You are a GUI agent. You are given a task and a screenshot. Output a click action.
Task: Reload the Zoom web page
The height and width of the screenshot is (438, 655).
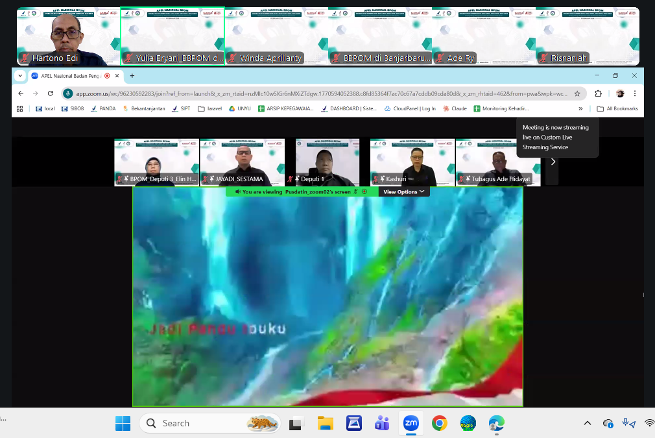51,93
